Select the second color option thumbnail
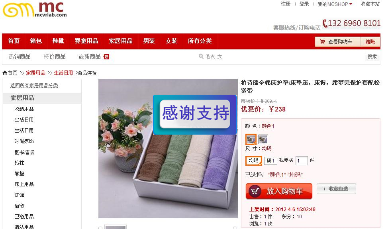Image resolution: width=390 pixels, height=229 pixels. pyautogui.click(x=263, y=139)
